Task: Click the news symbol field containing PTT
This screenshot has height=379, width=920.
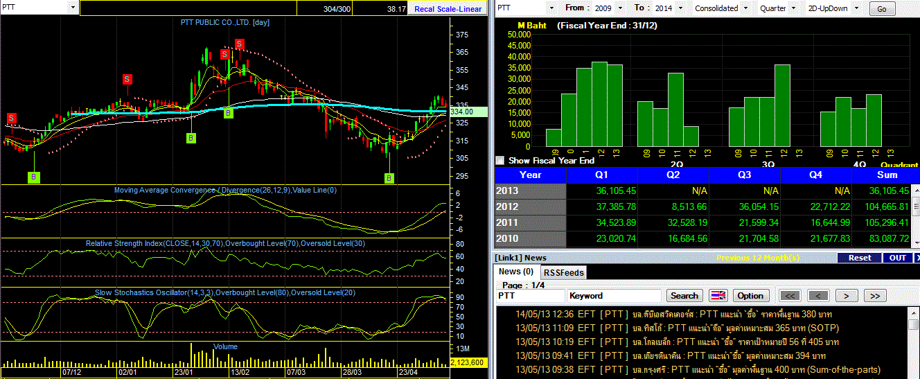Action: 530,296
